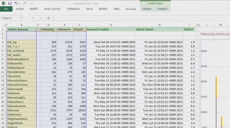
Task: Switch to the INSERT ribbon tab
Action: [34, 9]
